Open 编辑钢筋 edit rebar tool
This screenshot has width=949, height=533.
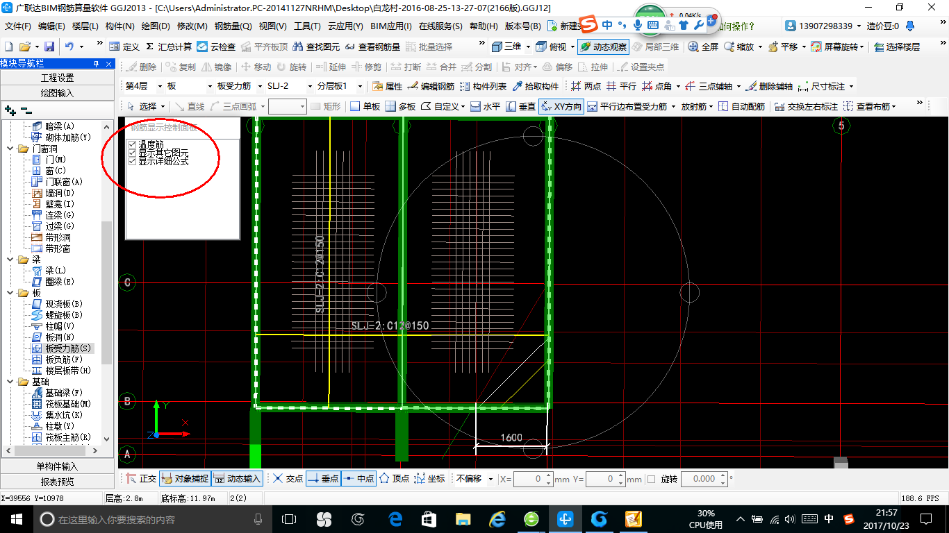pos(431,86)
